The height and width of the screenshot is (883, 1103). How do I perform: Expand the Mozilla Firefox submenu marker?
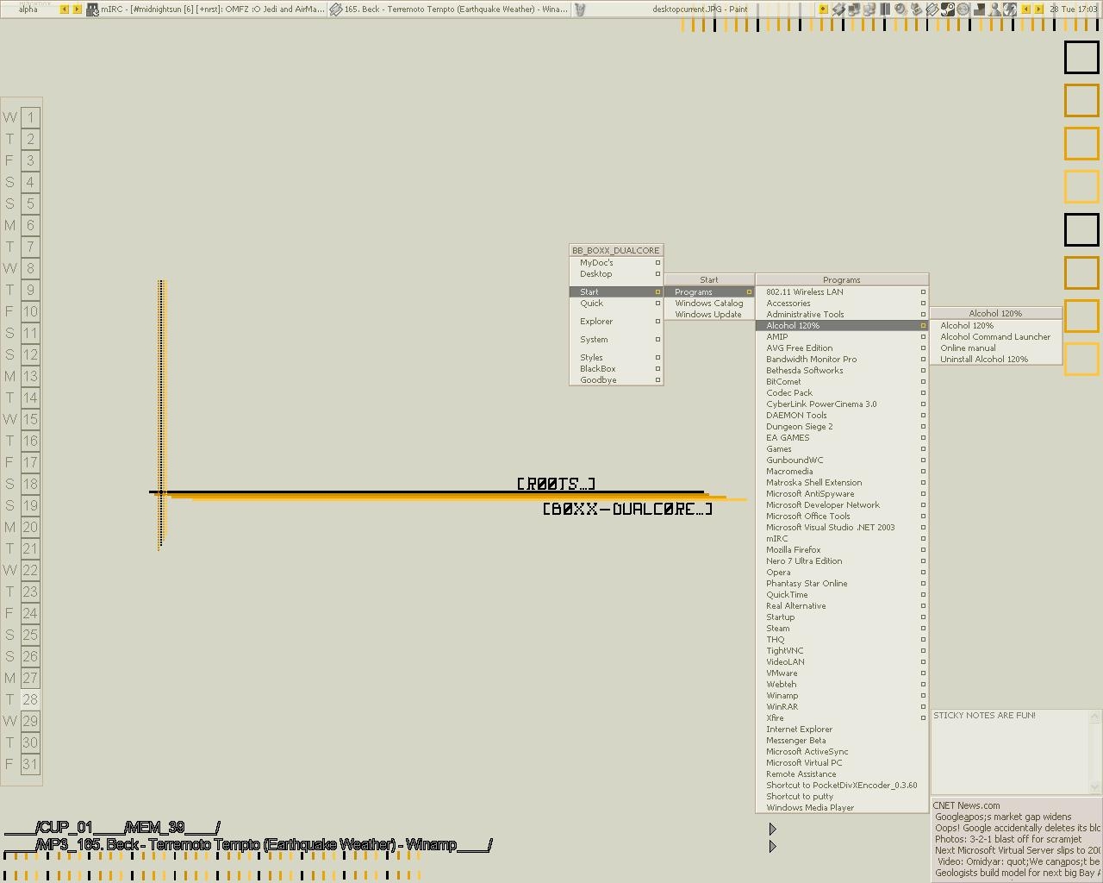point(923,550)
